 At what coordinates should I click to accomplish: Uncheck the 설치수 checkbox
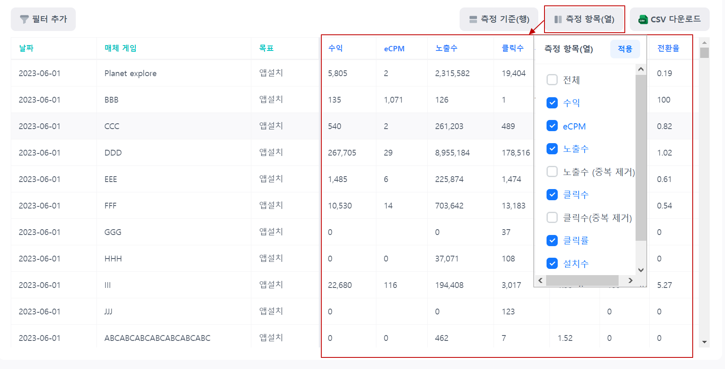[552, 263]
